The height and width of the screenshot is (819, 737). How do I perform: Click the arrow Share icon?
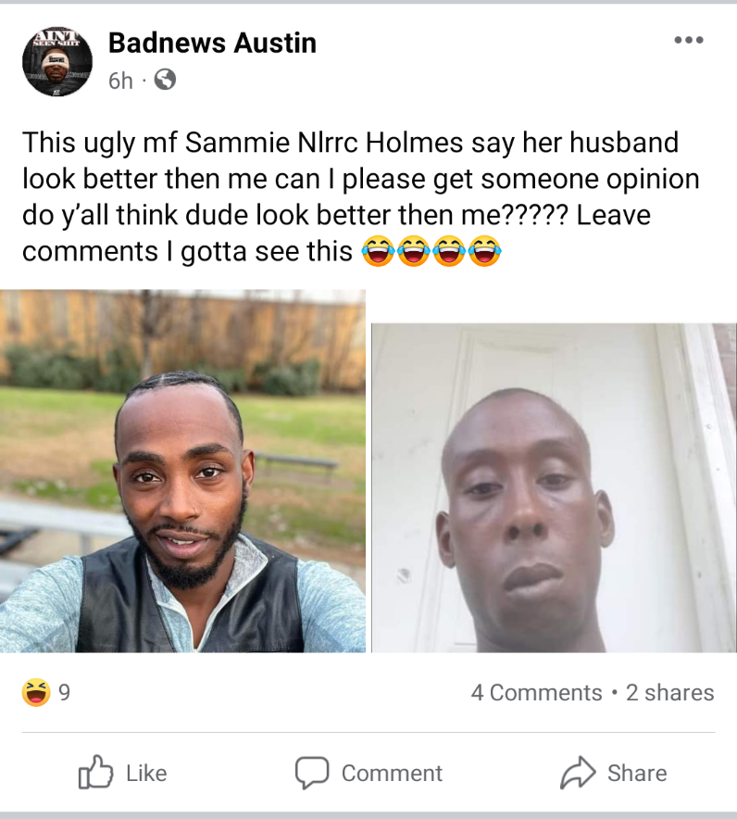[578, 772]
